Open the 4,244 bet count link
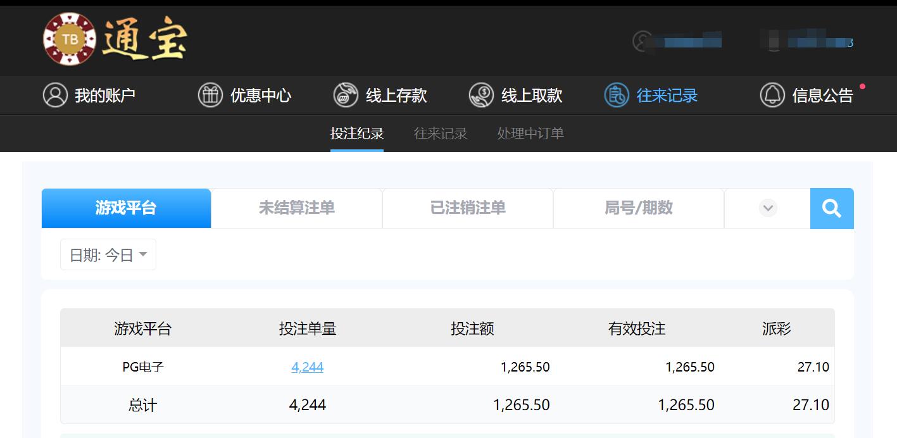 pyautogui.click(x=308, y=366)
